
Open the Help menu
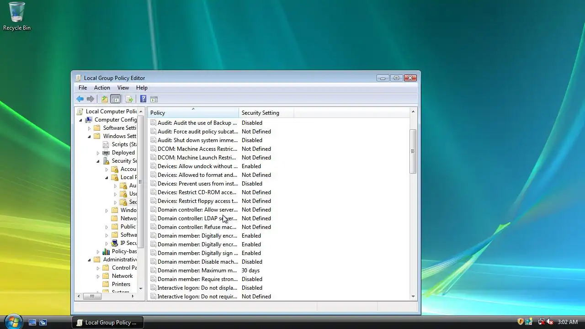coord(142,88)
